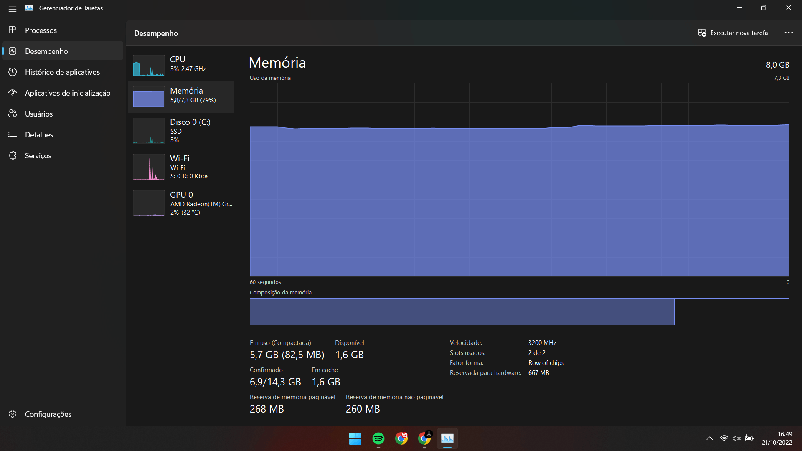Select GPU 0 AMD Radeon item
This screenshot has height=451, width=802.
pos(181,203)
